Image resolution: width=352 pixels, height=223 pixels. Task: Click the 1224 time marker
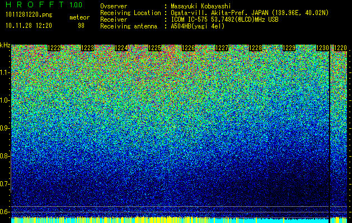coord(121,48)
